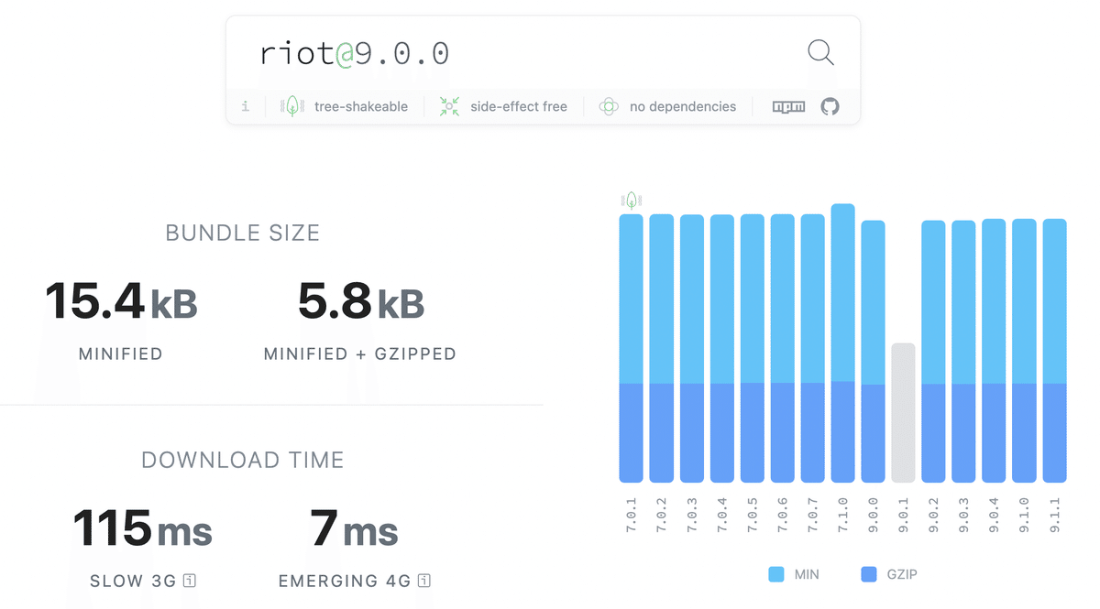Click the 115 ms download time value
The image size is (1100, 609).
tap(142, 529)
